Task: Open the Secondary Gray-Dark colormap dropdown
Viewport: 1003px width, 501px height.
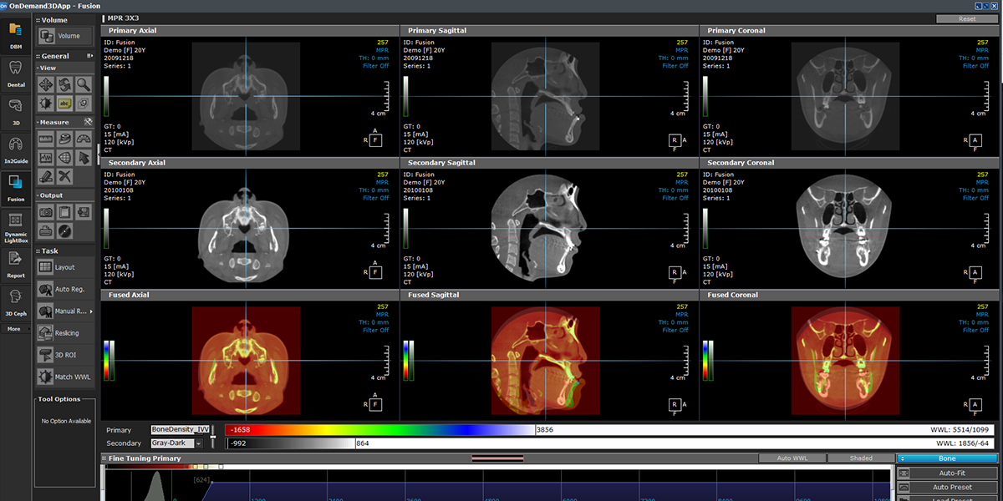Action: click(199, 443)
